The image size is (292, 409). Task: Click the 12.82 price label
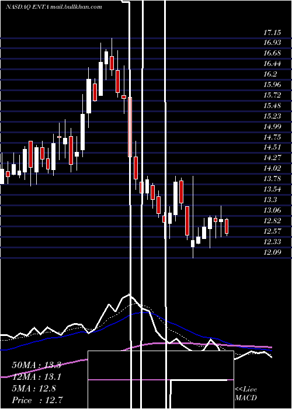click(x=272, y=221)
